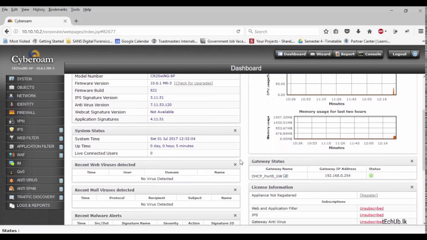The image size is (427, 240).
Task: Close the System Status panel
Action: coord(235,131)
